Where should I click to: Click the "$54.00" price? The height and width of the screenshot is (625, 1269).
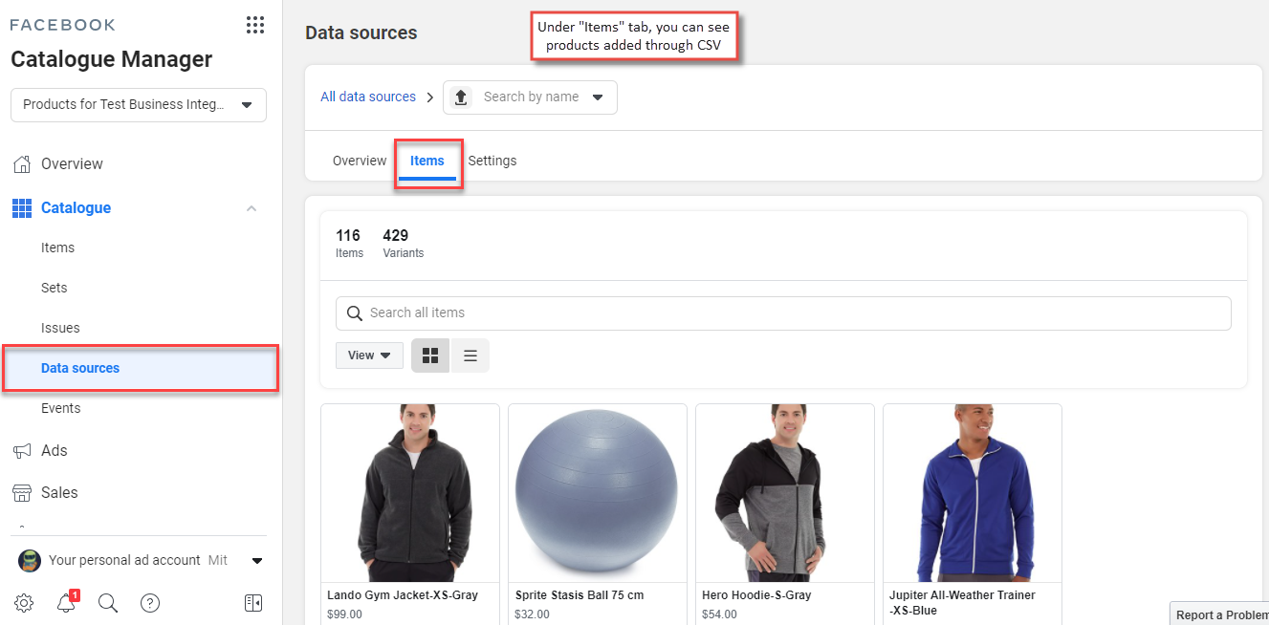(x=719, y=614)
